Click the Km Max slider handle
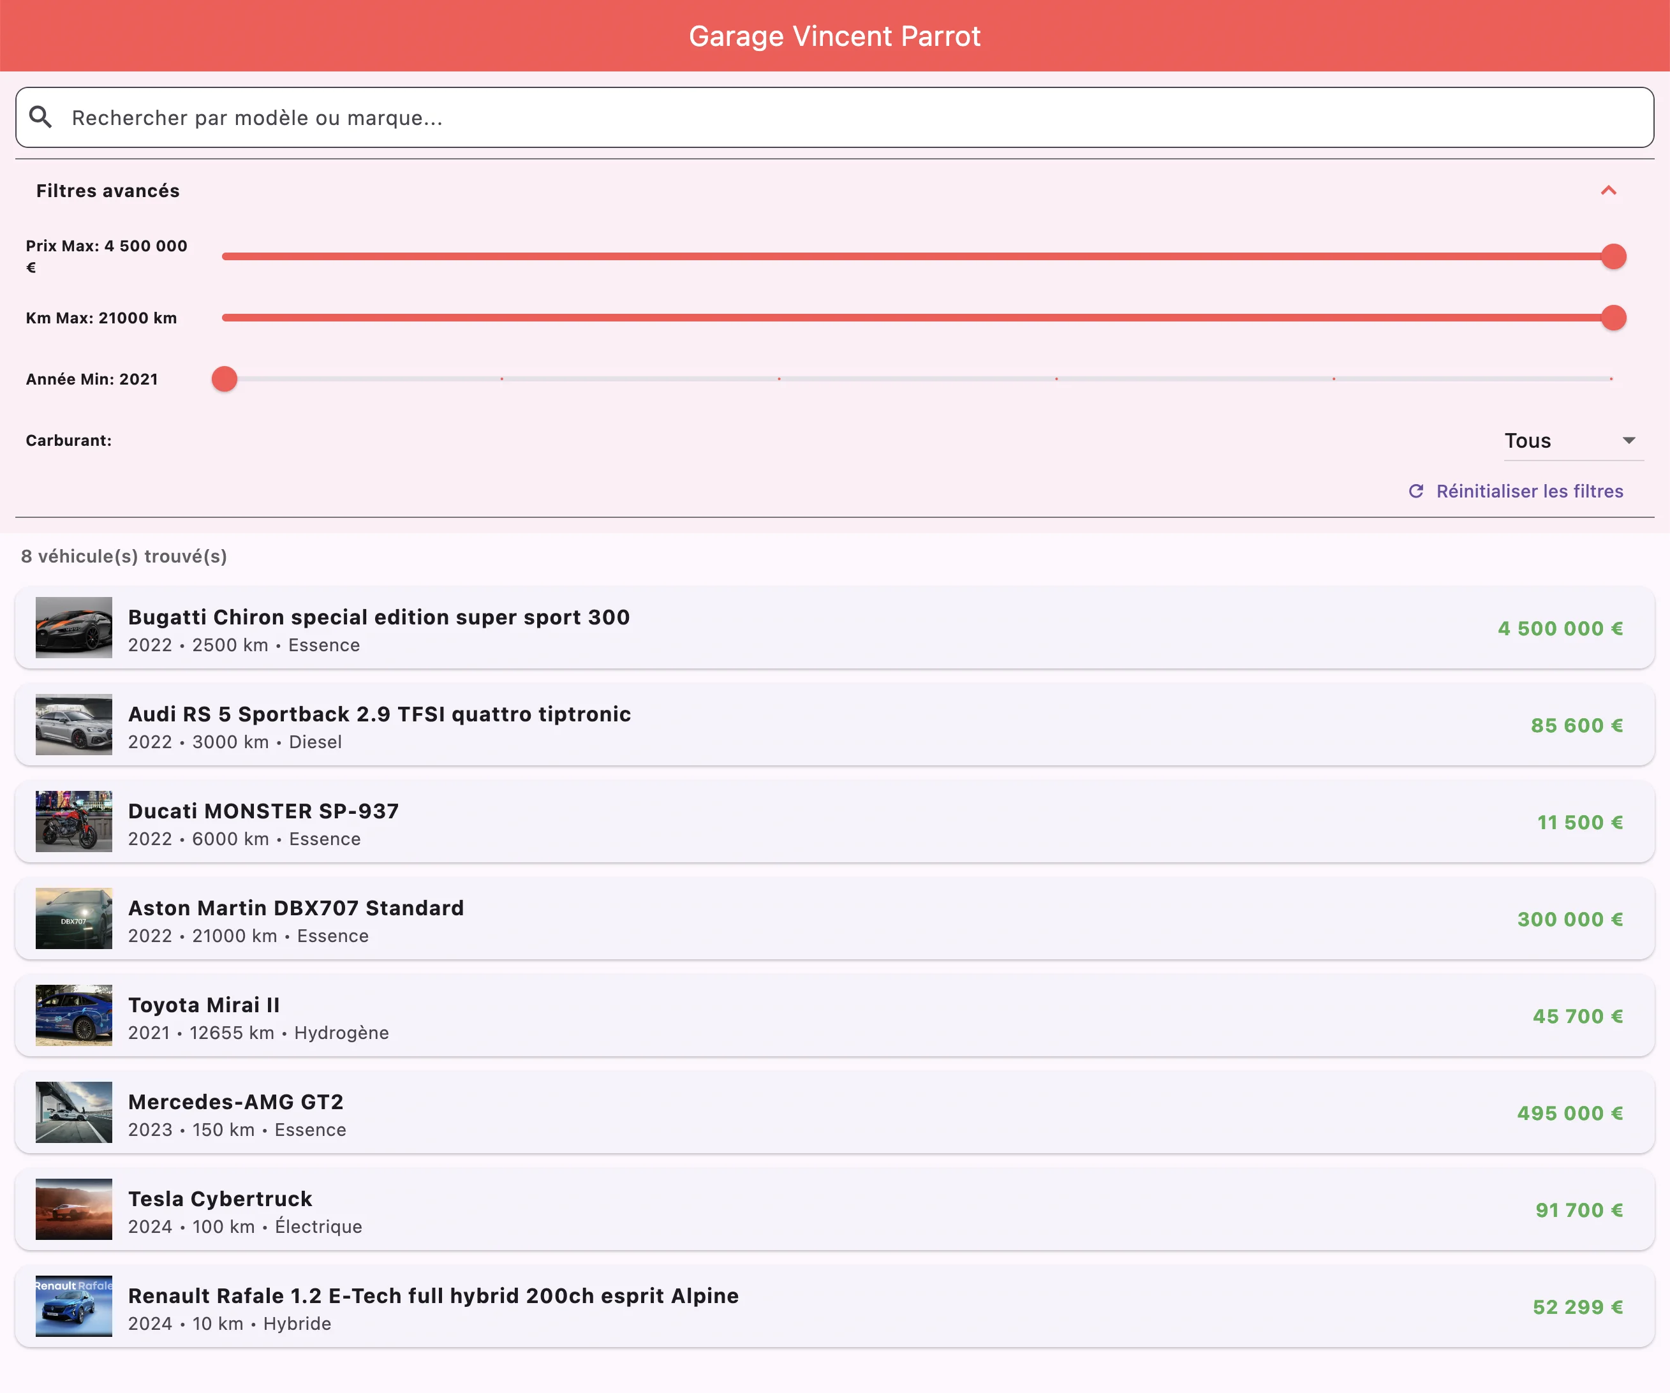Screen dimensions: 1670x1393 tap(1613, 317)
